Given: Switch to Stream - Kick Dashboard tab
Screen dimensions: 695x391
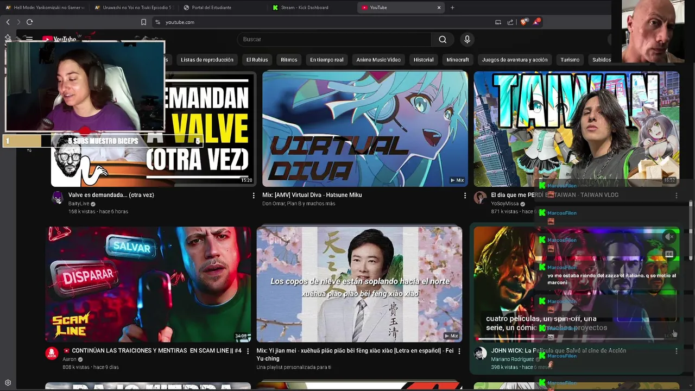Looking at the screenshot, I should (x=311, y=8).
